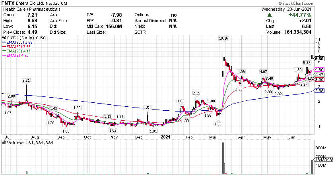Screen dimensions: 334x175
Task: Click the P/E value -7.98
Action: pyautogui.click(x=116, y=15)
